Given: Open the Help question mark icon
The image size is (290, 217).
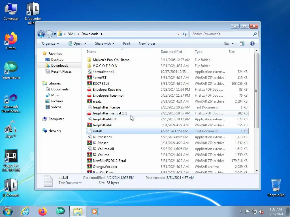Looking at the screenshot, I should [x=252, y=43].
